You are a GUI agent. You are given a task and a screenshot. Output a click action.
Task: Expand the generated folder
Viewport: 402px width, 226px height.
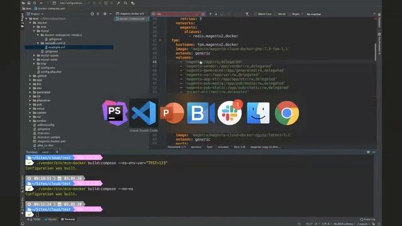tap(30, 92)
